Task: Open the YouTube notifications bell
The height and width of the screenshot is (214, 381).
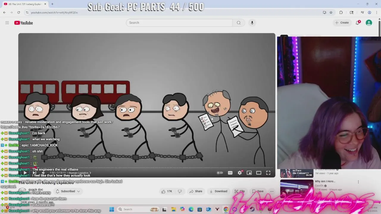Action: click(358, 23)
